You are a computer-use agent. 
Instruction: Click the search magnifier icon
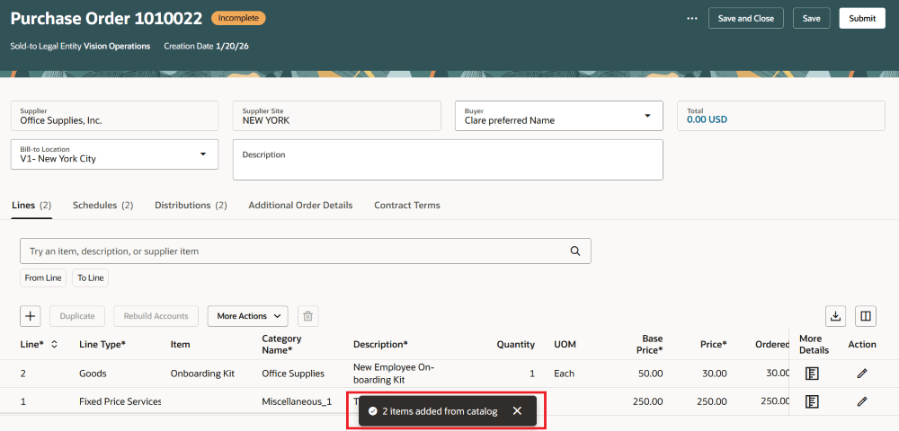[575, 251]
